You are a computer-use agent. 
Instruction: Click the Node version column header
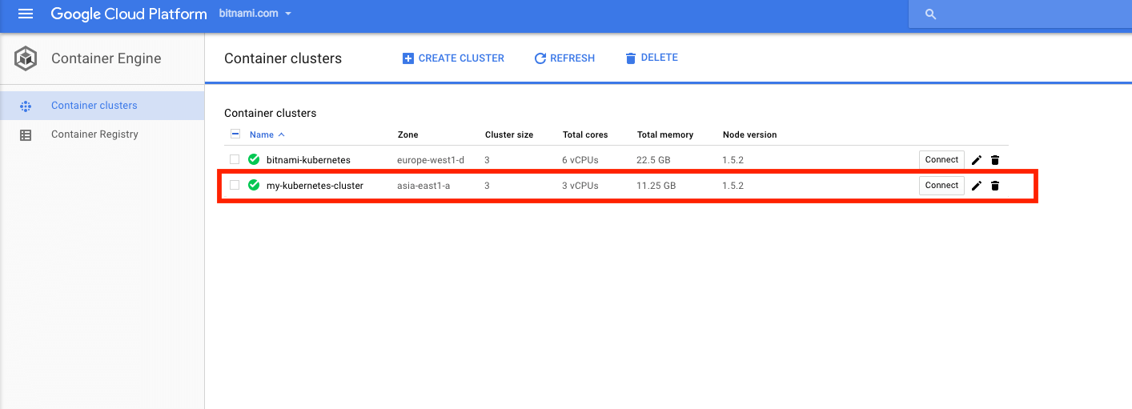pos(749,134)
